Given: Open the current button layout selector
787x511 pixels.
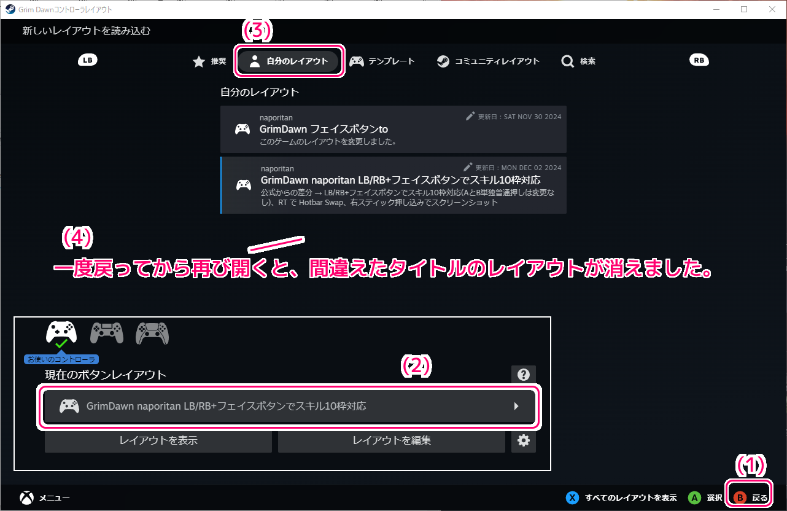Looking at the screenshot, I should tap(290, 406).
